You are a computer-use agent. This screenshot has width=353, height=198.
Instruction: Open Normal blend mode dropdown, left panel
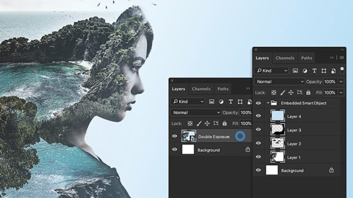pyautogui.click(x=196, y=112)
